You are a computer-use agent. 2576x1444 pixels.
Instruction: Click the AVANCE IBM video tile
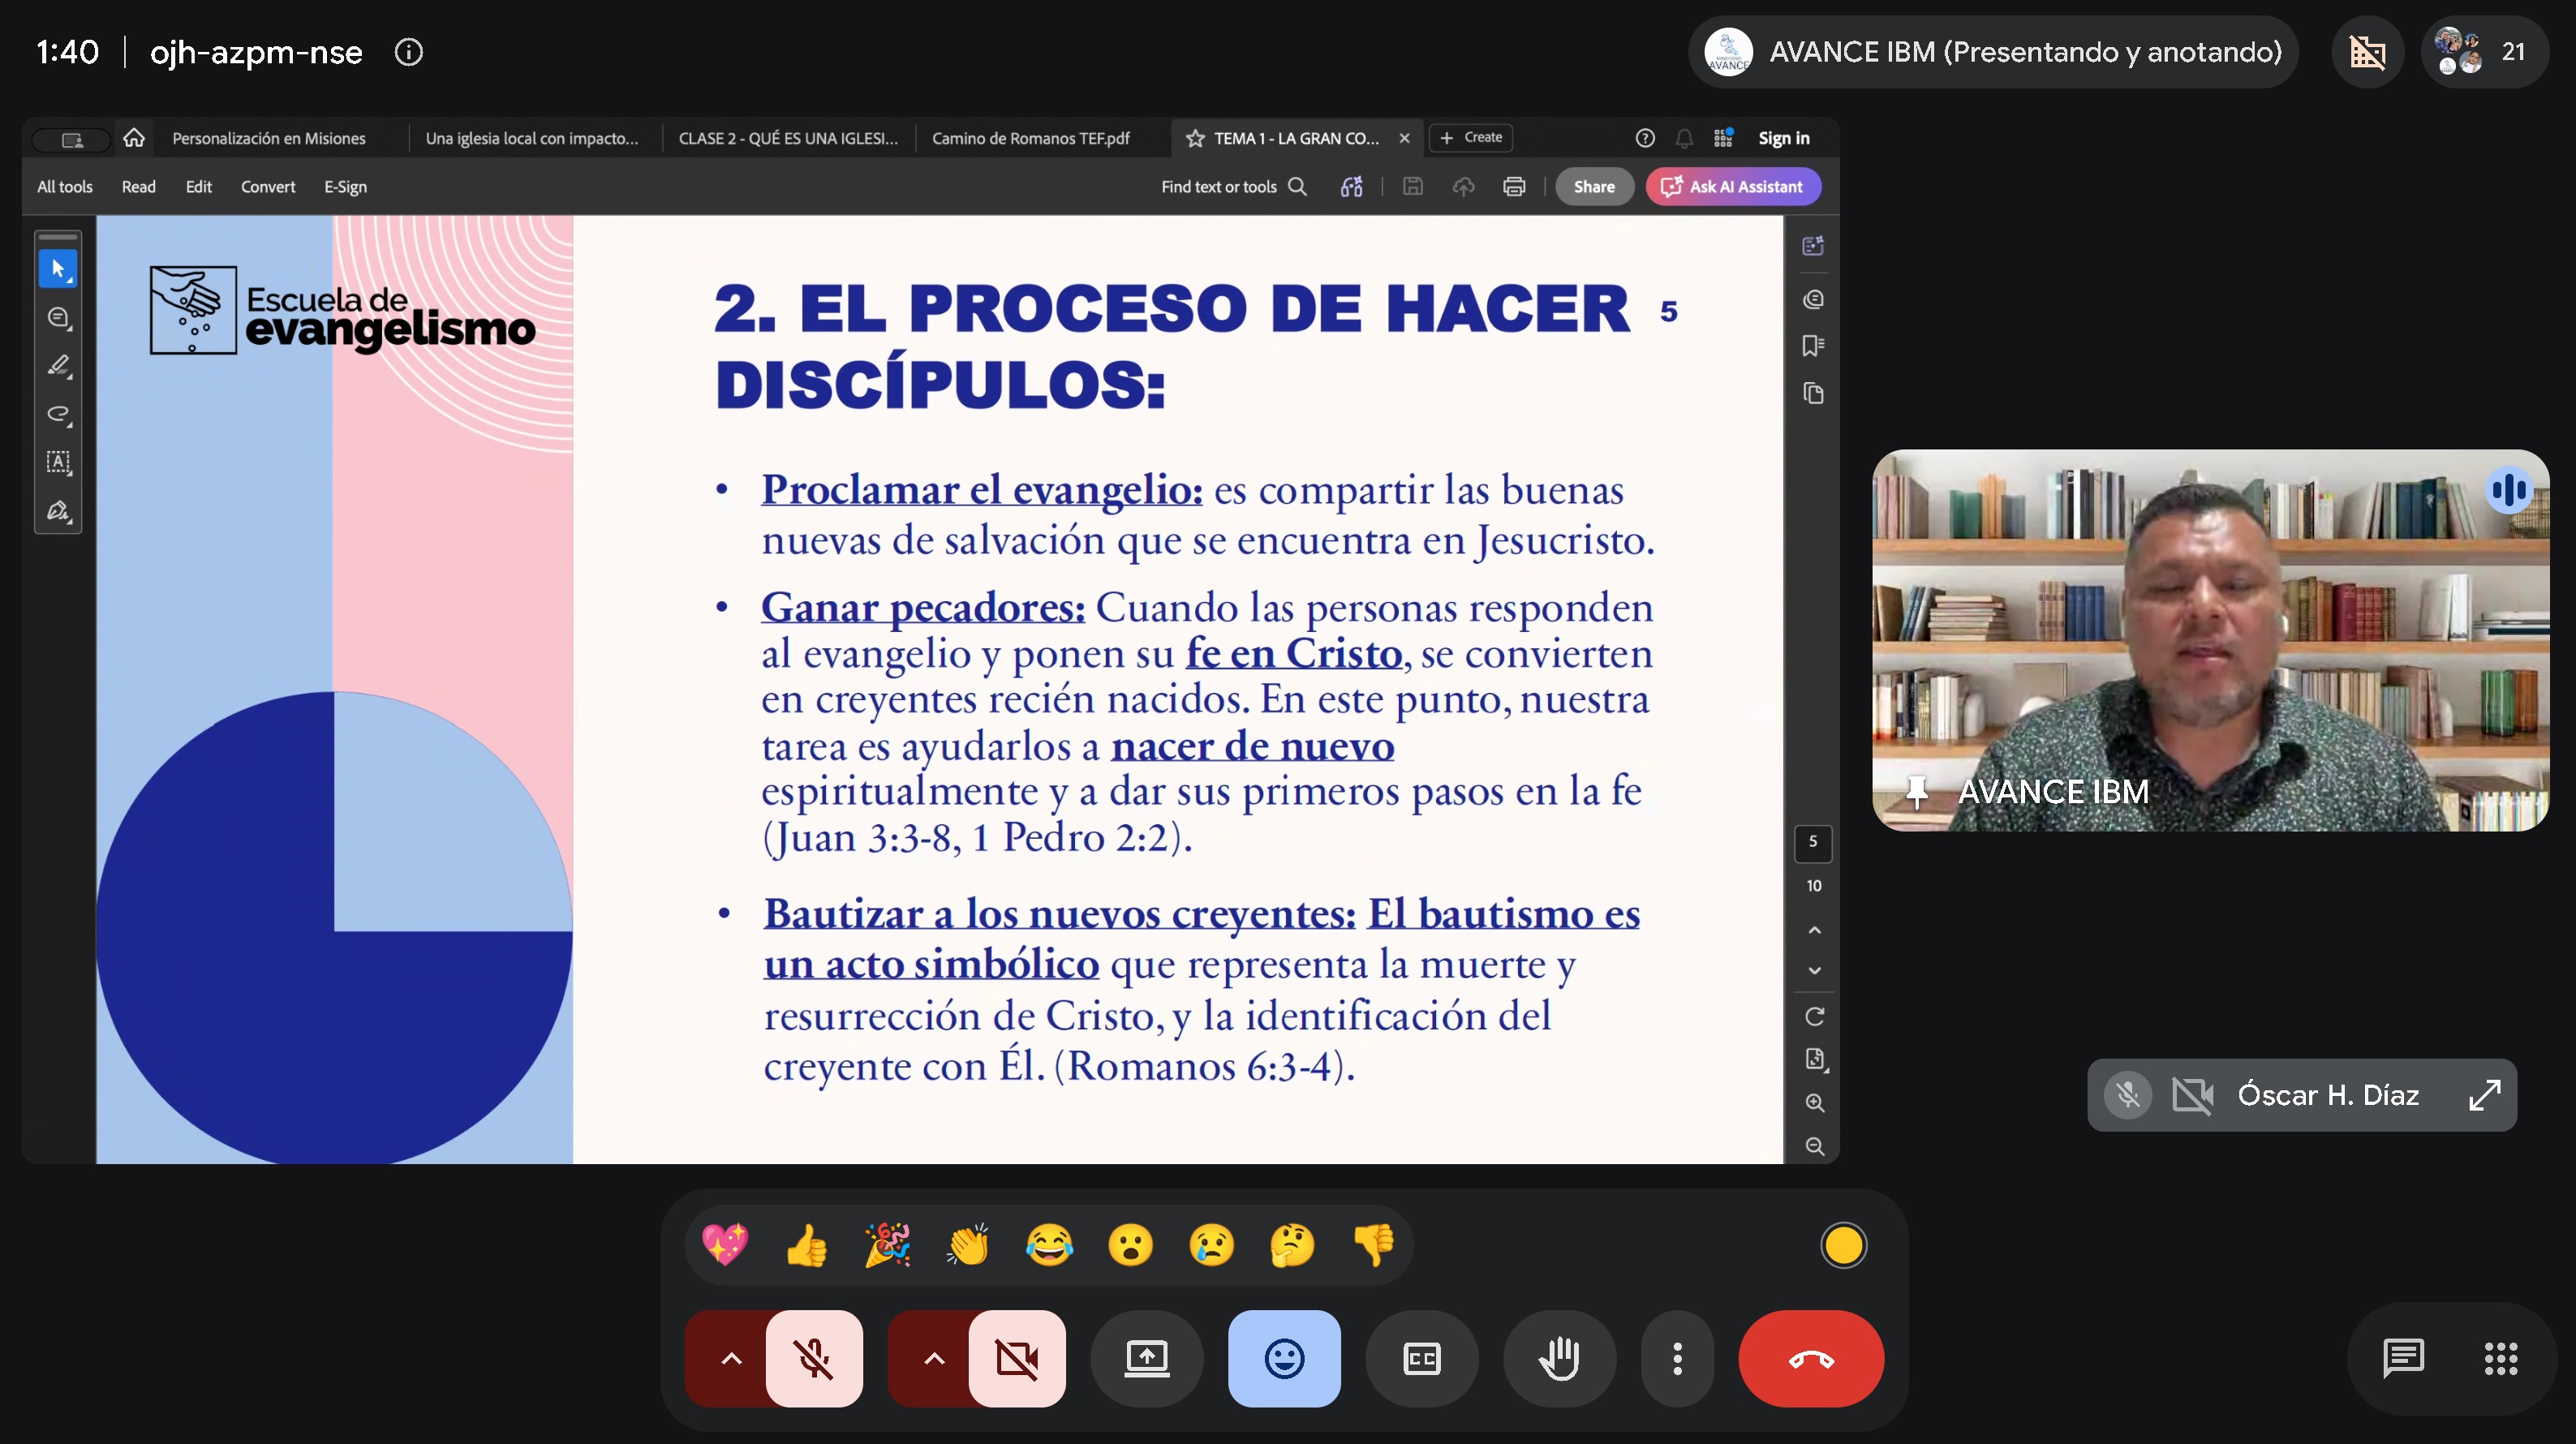click(x=2210, y=640)
